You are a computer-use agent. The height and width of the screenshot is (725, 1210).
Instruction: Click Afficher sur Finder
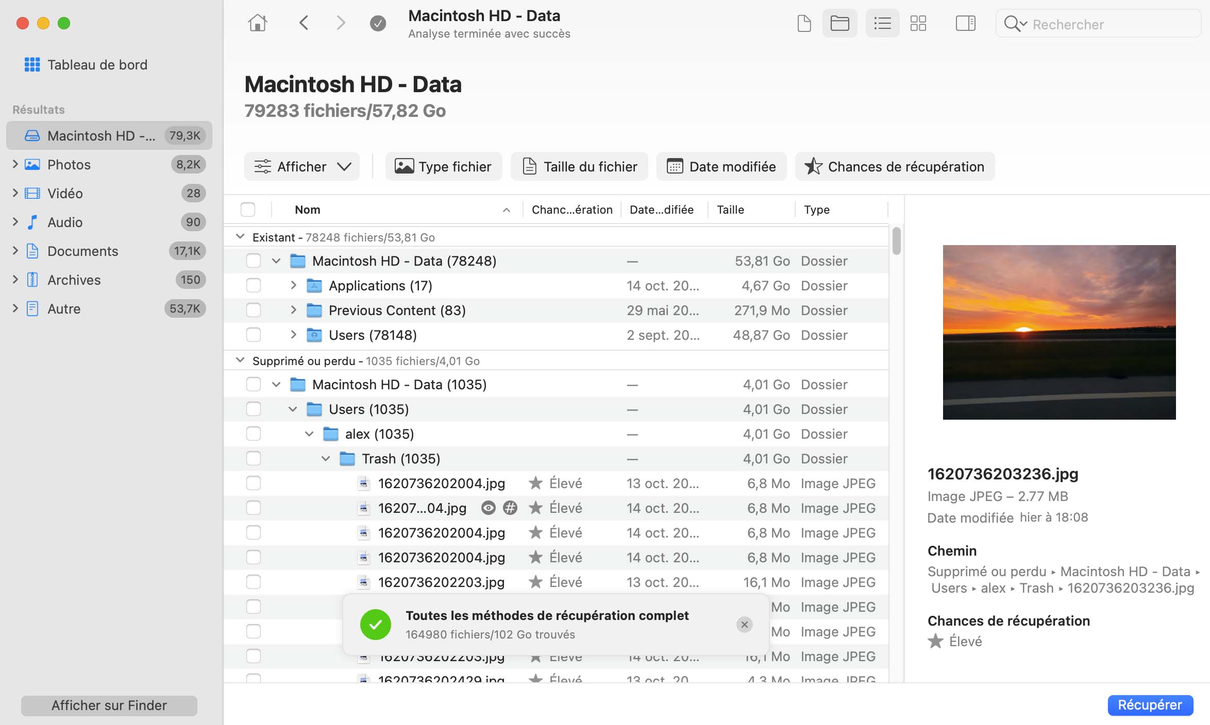(x=109, y=705)
